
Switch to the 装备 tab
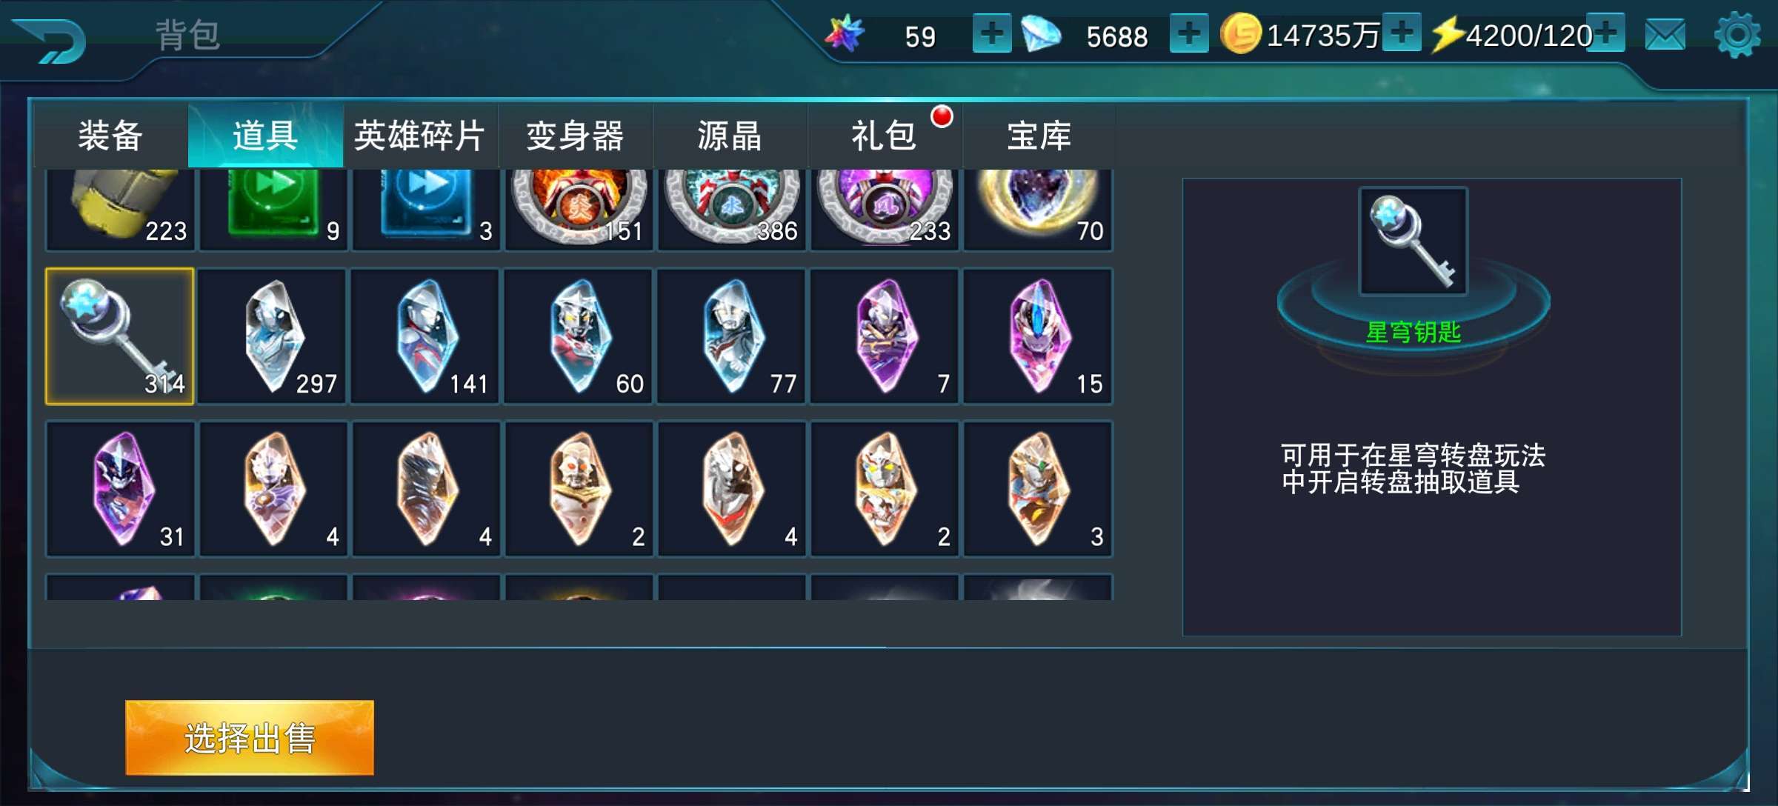coord(110,136)
